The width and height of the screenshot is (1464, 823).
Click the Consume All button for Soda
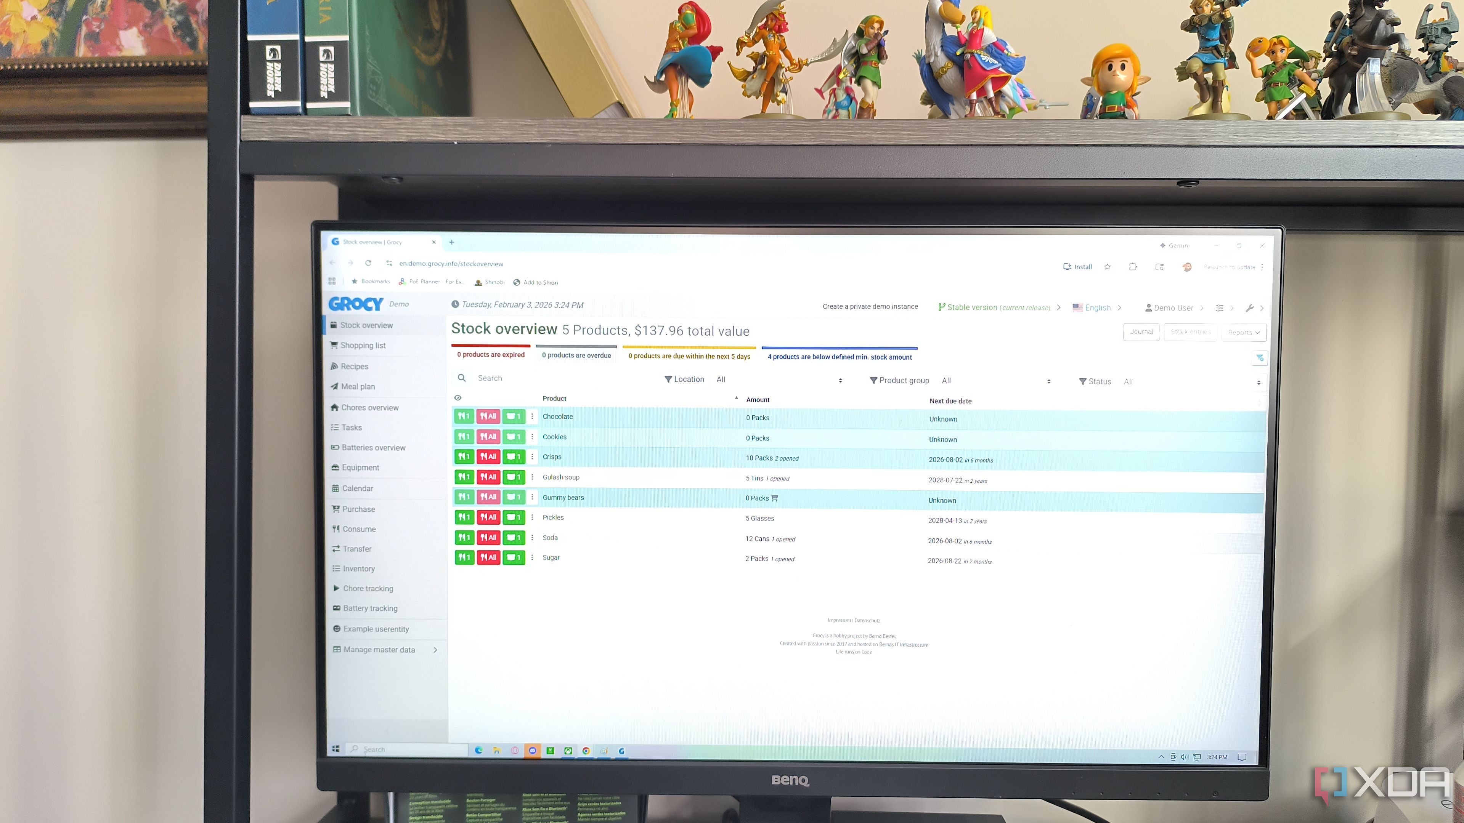point(488,537)
